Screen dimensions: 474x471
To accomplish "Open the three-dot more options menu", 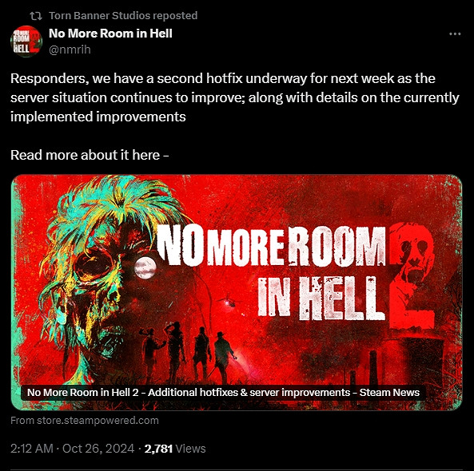I will click(x=455, y=34).
